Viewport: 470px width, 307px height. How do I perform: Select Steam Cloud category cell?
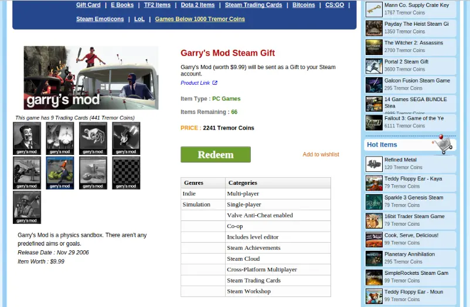[278, 258]
